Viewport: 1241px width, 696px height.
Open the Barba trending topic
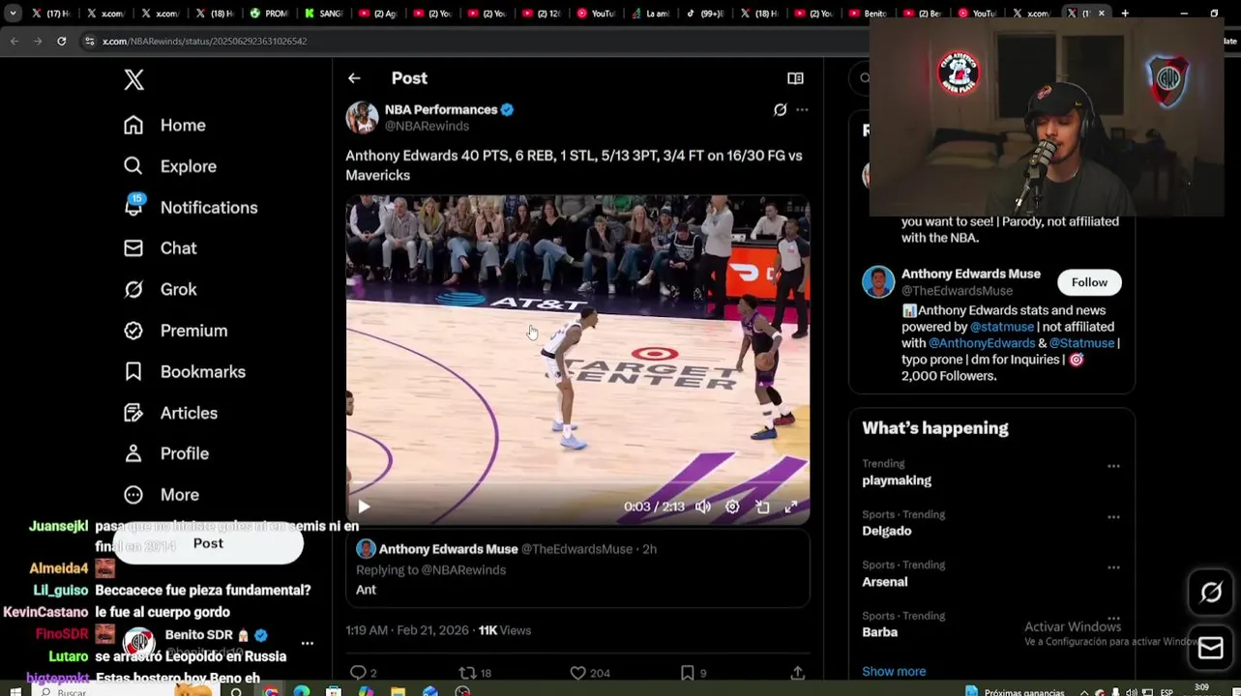point(880,632)
